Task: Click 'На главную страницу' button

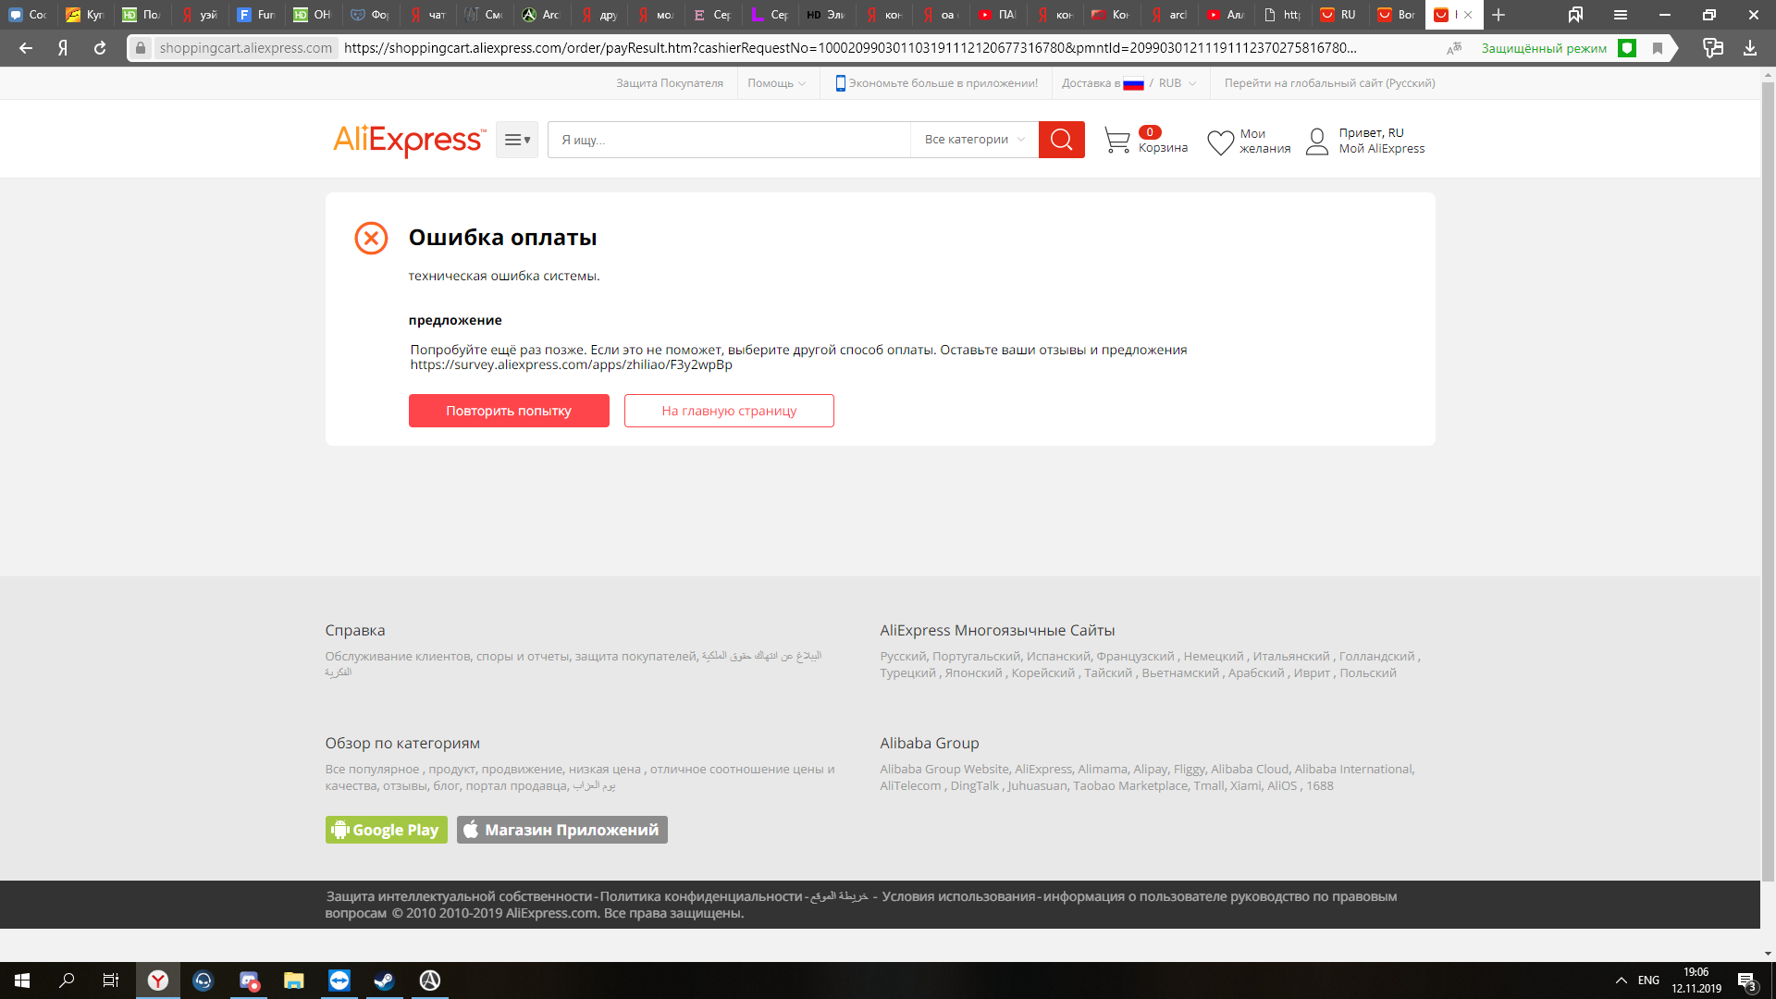Action: [729, 411]
